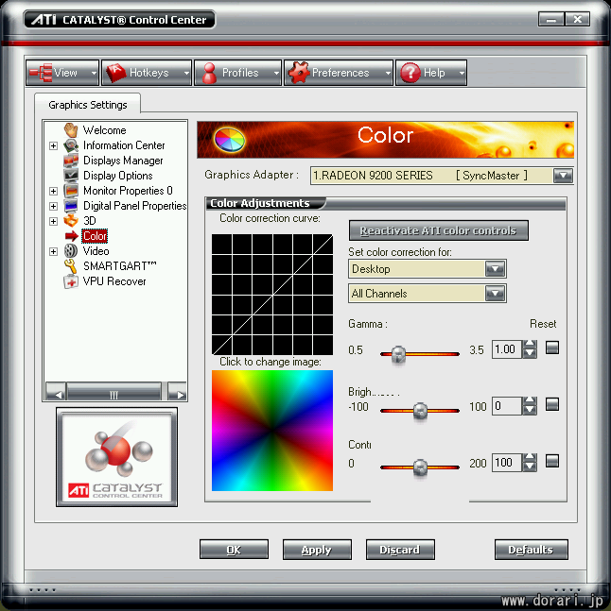Image resolution: width=611 pixels, height=611 pixels.
Task: Open the Profiles menu dropdown arrow
Action: 276,73
